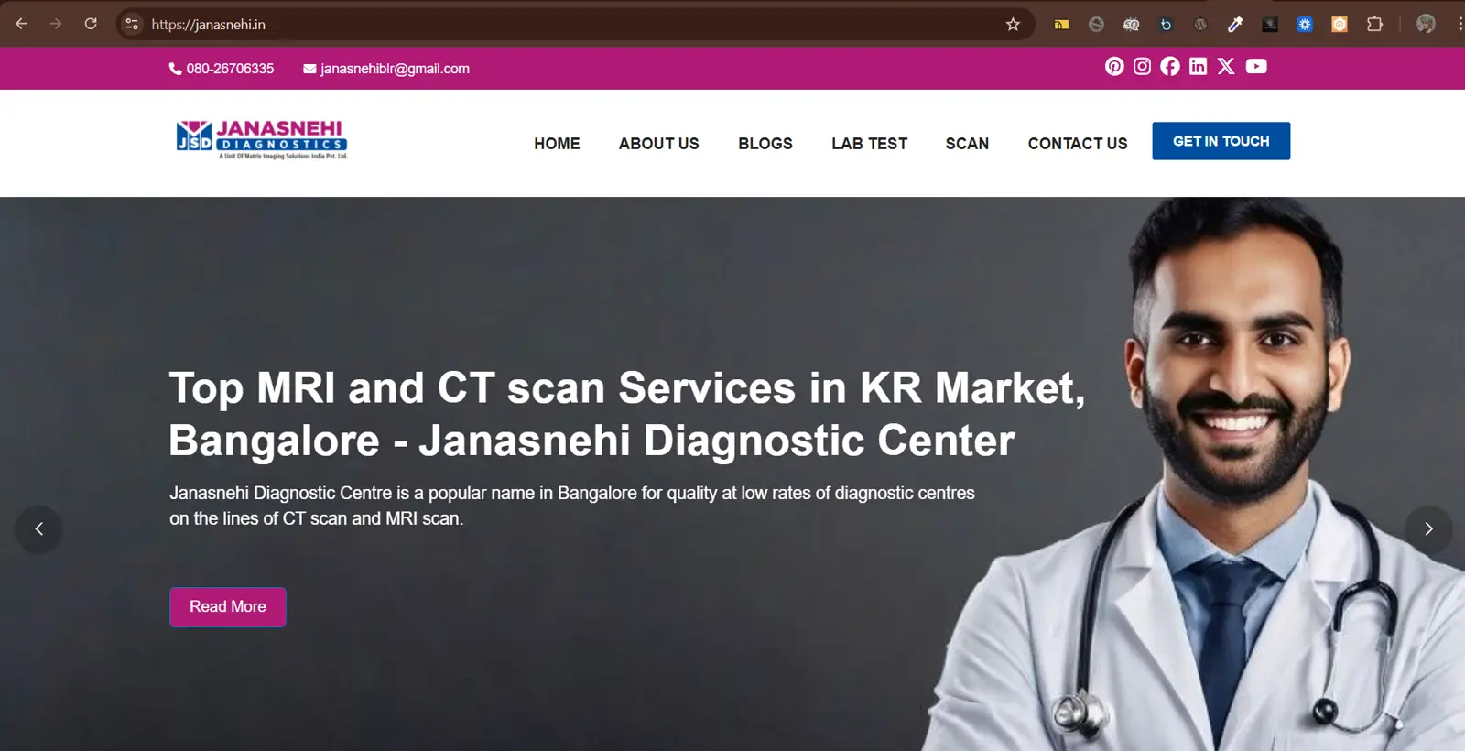Email janasnehiblr@gmail.com link
The image size is (1465, 751).
[386, 69]
